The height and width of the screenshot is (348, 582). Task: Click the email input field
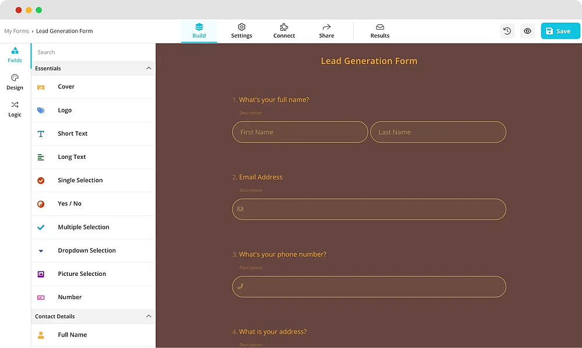pyautogui.click(x=369, y=209)
